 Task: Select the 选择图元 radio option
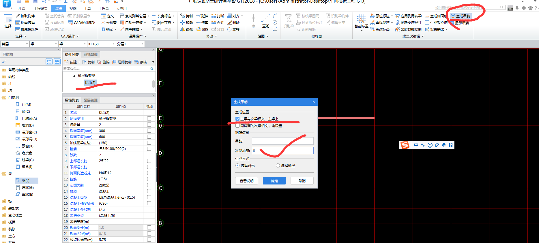237,165
